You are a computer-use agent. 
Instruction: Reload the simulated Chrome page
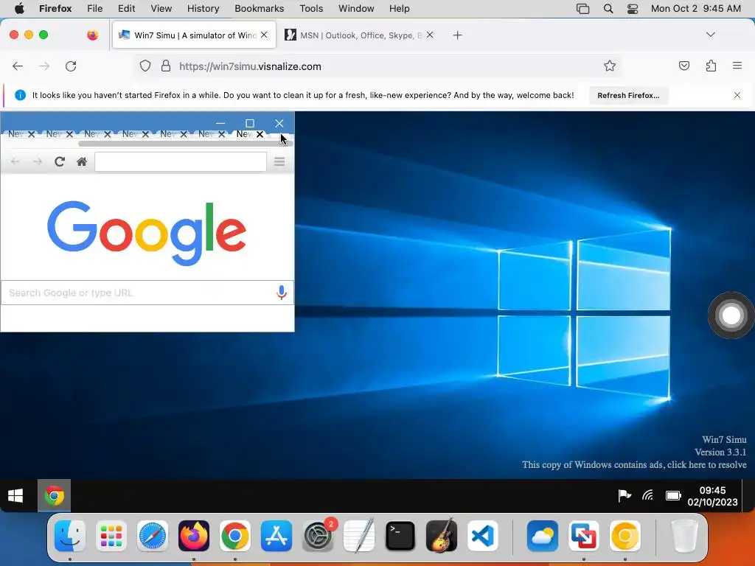point(59,161)
